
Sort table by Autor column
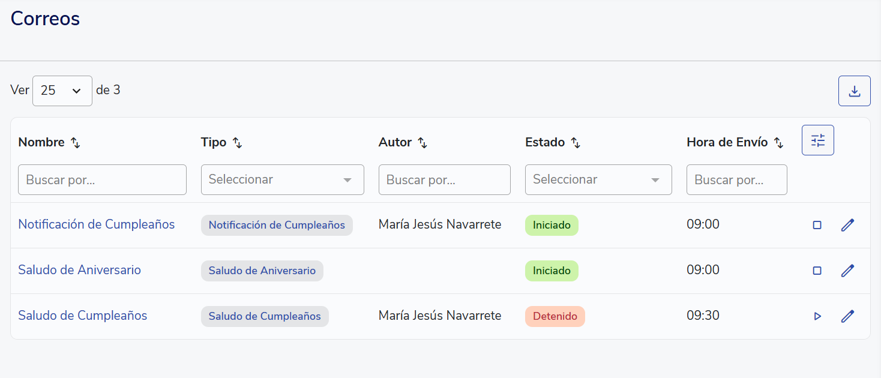[x=422, y=143]
